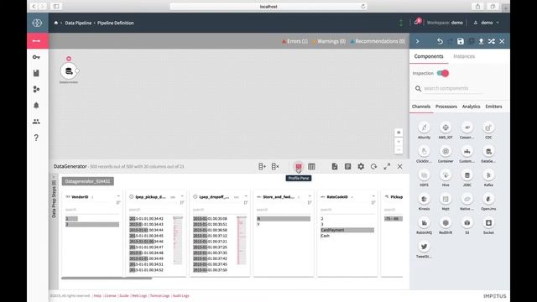The image size is (537, 302).
Task: Click the Errors (1) indicator
Action: [x=295, y=41]
